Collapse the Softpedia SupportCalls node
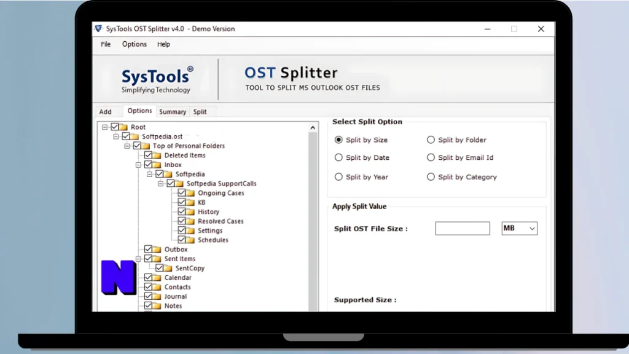 161,184
